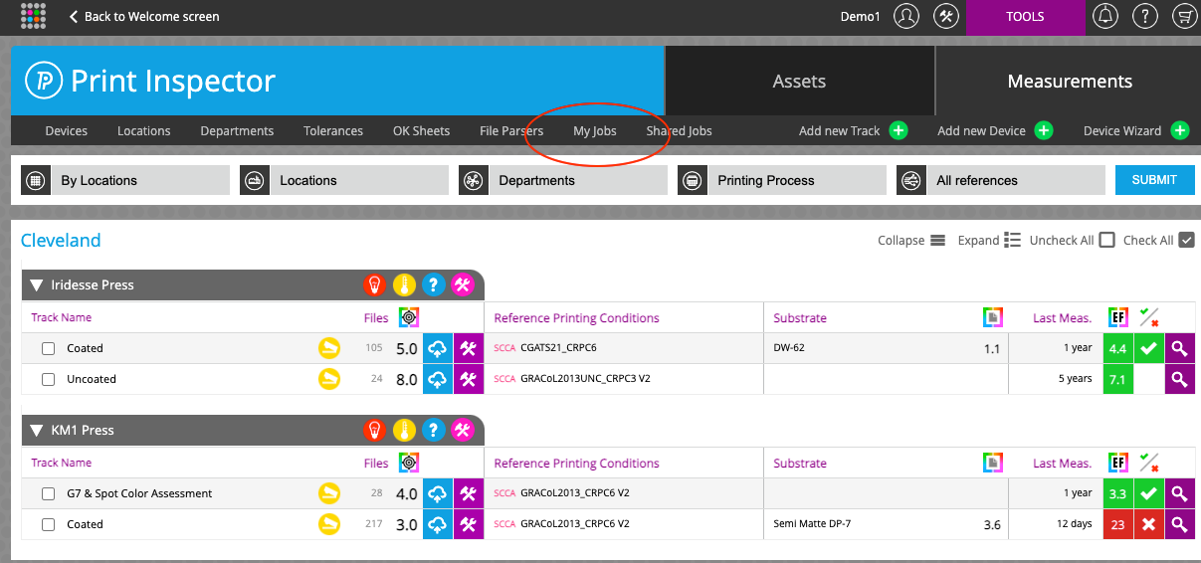Open the By Locations dropdown

coord(125,180)
